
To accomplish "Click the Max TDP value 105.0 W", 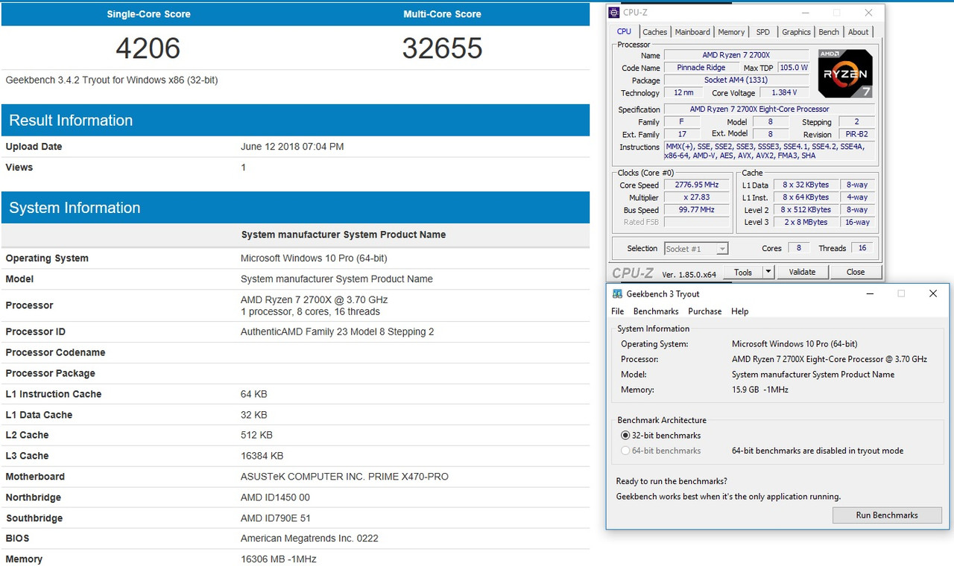I will [793, 68].
